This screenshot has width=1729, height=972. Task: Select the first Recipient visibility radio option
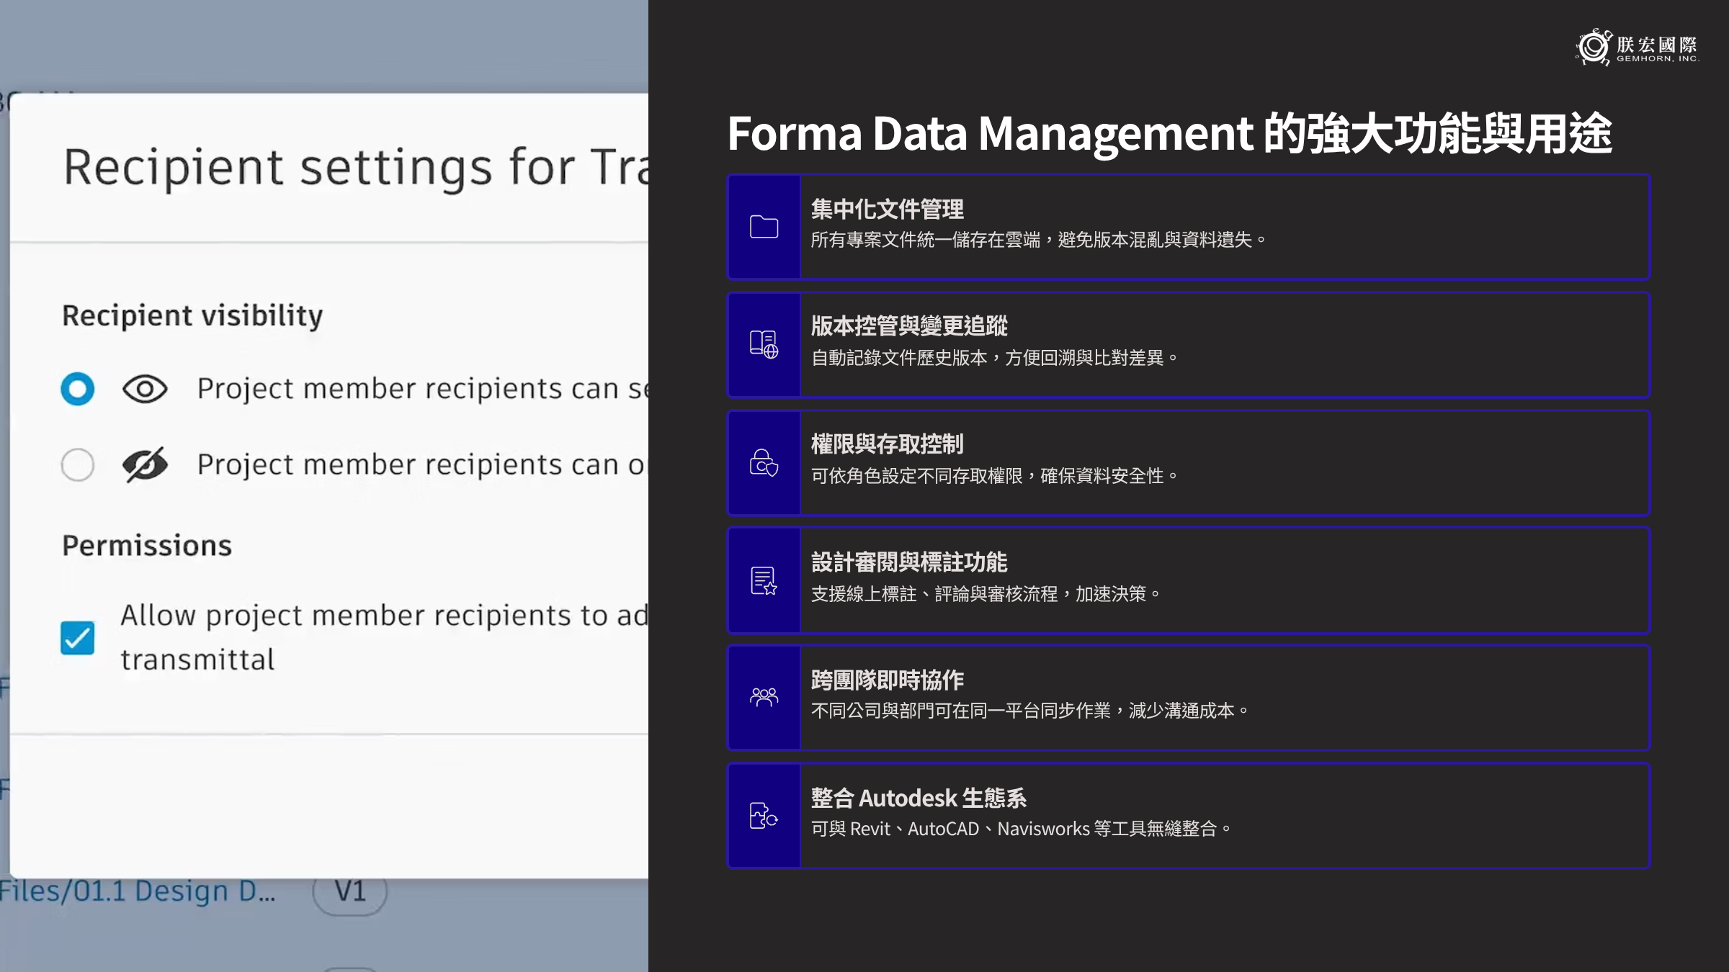tap(77, 390)
